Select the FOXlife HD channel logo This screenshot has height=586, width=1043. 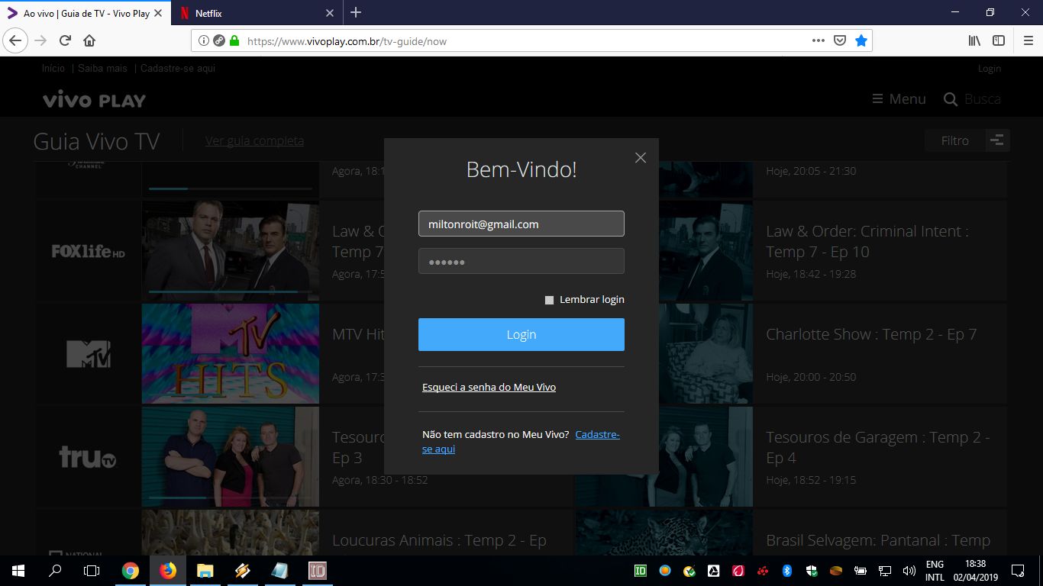pos(89,251)
